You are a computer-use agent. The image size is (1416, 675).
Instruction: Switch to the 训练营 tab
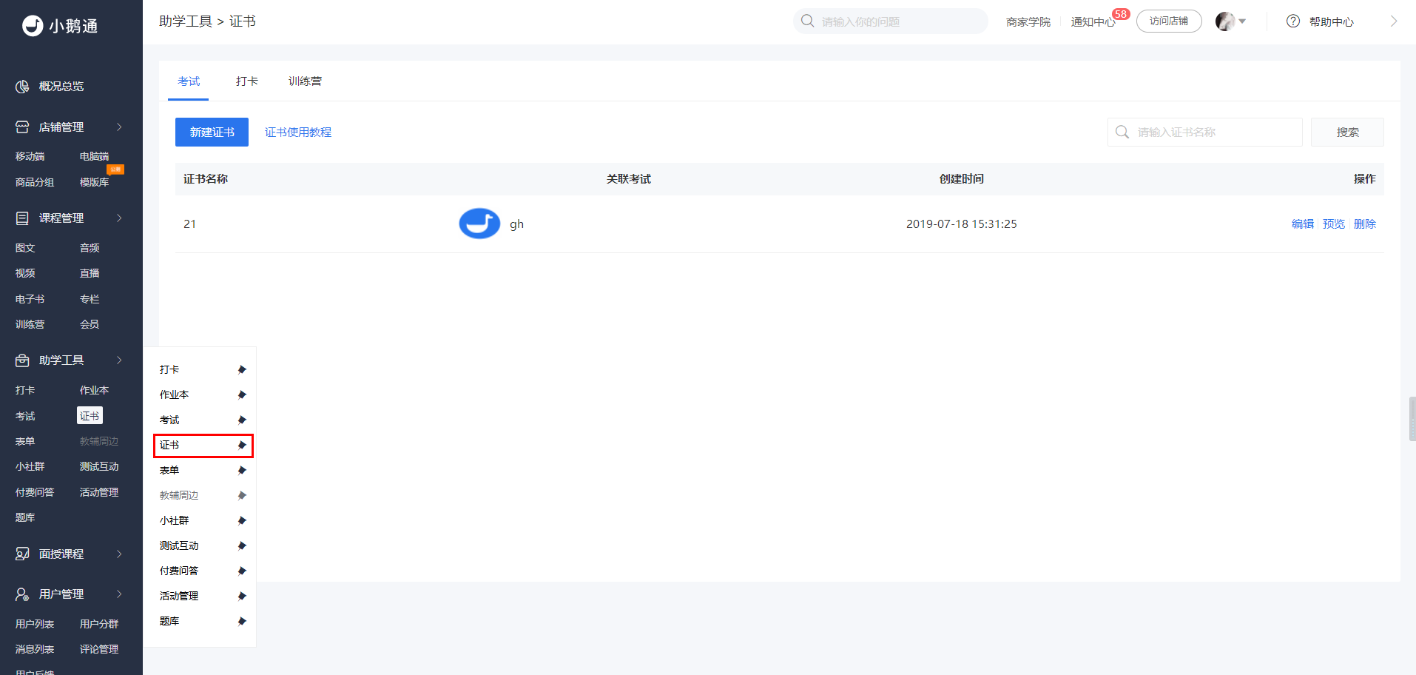305,81
